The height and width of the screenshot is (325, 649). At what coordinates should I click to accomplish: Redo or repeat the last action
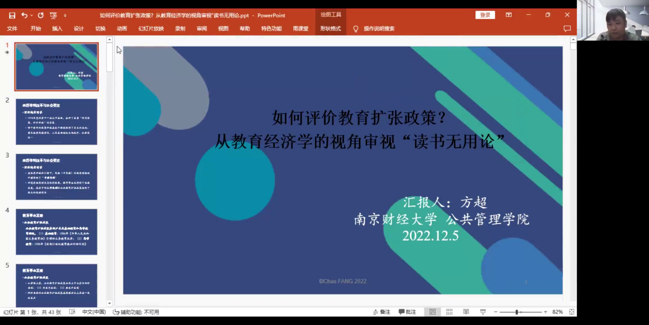pos(40,15)
